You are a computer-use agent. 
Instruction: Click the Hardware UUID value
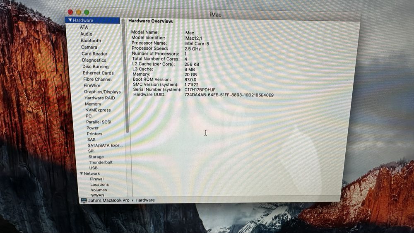[229, 95]
